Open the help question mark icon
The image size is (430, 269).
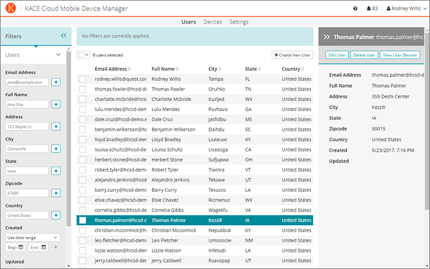(355, 9)
